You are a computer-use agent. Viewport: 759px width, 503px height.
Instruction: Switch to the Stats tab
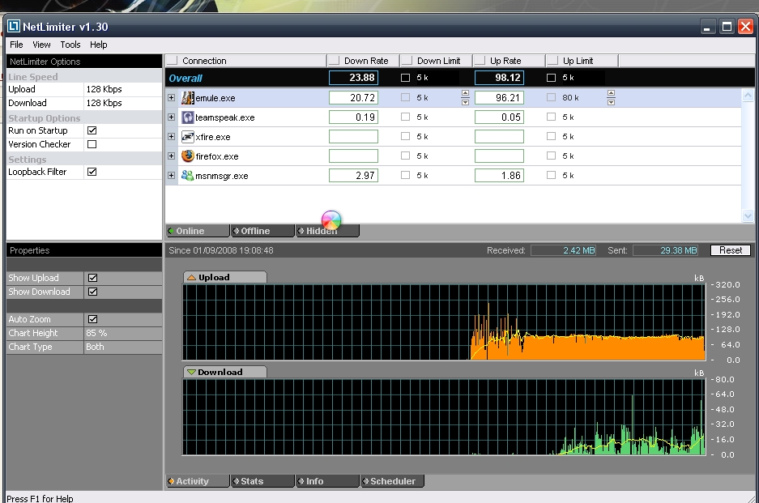click(x=262, y=481)
